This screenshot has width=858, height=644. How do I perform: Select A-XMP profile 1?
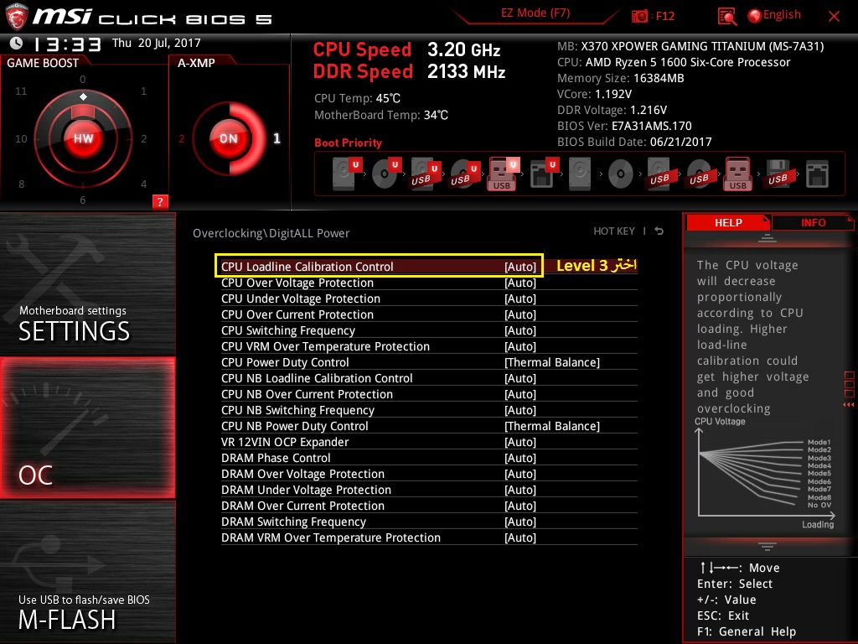(277, 138)
